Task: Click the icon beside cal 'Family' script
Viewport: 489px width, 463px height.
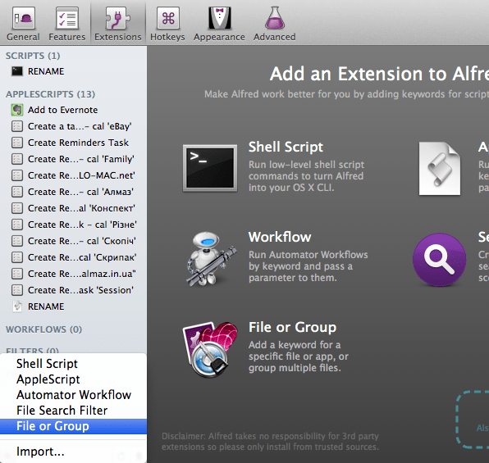Action: tap(17, 159)
